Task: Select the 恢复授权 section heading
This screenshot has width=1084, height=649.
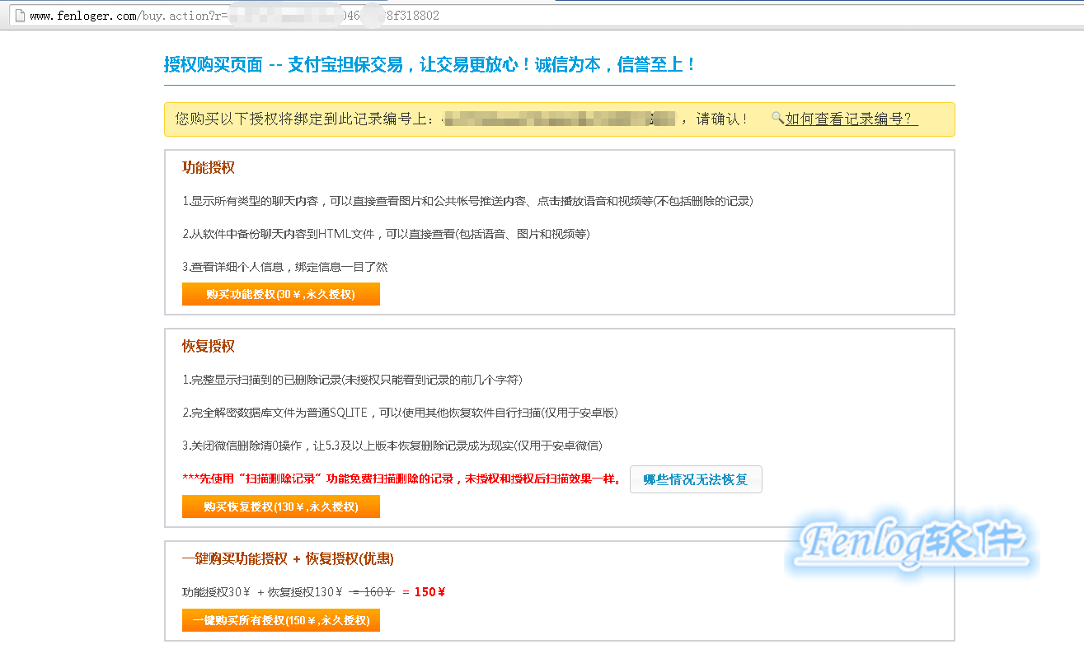Action: pyautogui.click(x=209, y=346)
